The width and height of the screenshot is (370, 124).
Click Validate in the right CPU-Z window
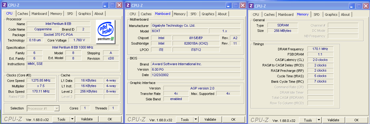333,120
